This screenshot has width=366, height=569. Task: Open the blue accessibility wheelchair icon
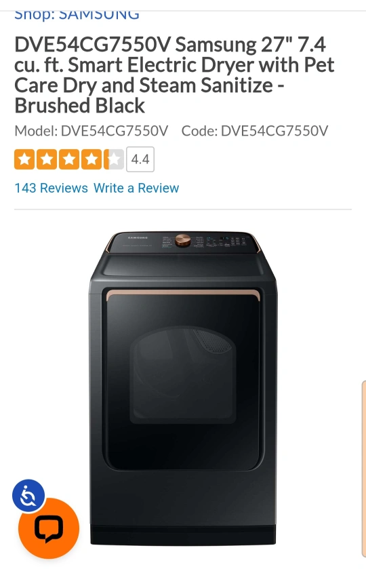click(x=28, y=496)
